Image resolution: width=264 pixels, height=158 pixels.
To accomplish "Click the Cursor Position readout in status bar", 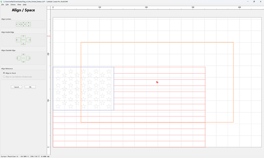I will (x=25, y=156).
